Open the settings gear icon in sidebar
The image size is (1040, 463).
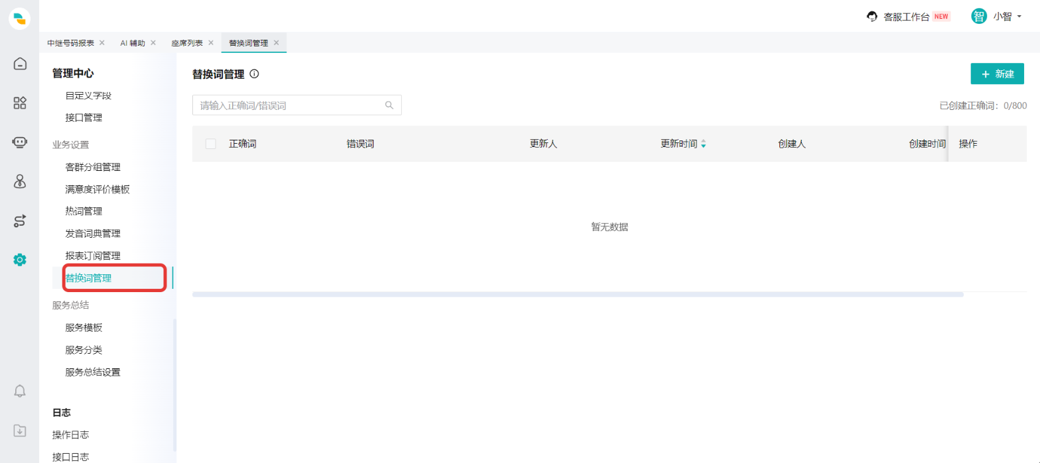click(x=20, y=260)
